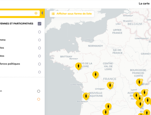Viewport: 151px width, 115px height.
Task: Select the orange-outlined radio button
Action: [39, 99]
